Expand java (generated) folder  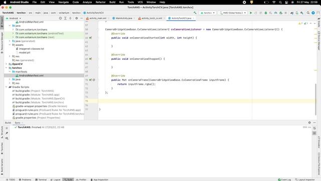[x=10, y=41]
